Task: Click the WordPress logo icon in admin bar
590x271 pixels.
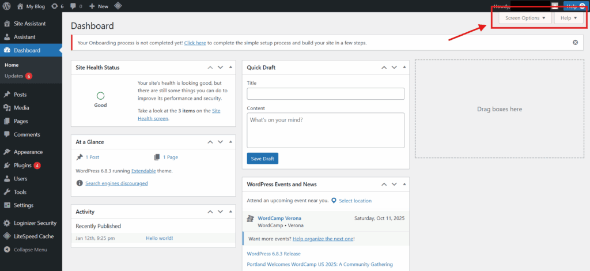Action: [7, 6]
